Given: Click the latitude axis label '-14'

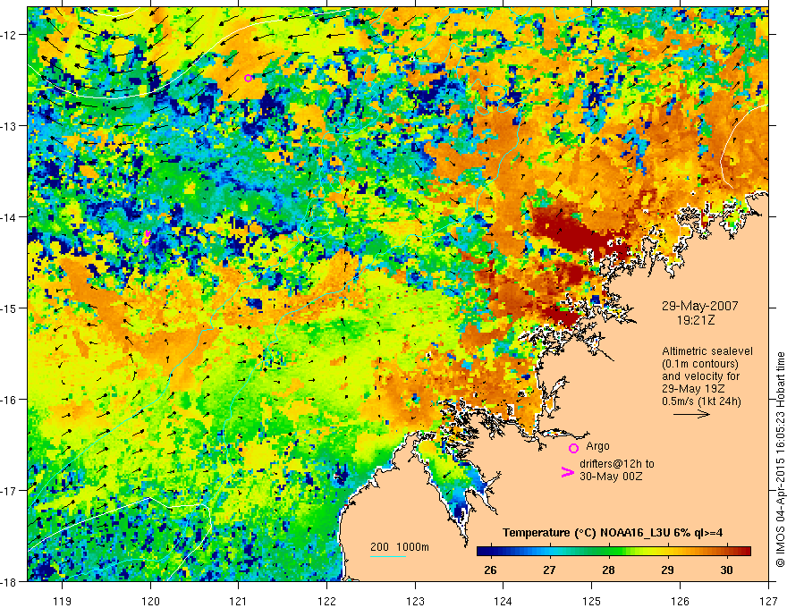Looking at the screenshot, I should coord(10,217).
